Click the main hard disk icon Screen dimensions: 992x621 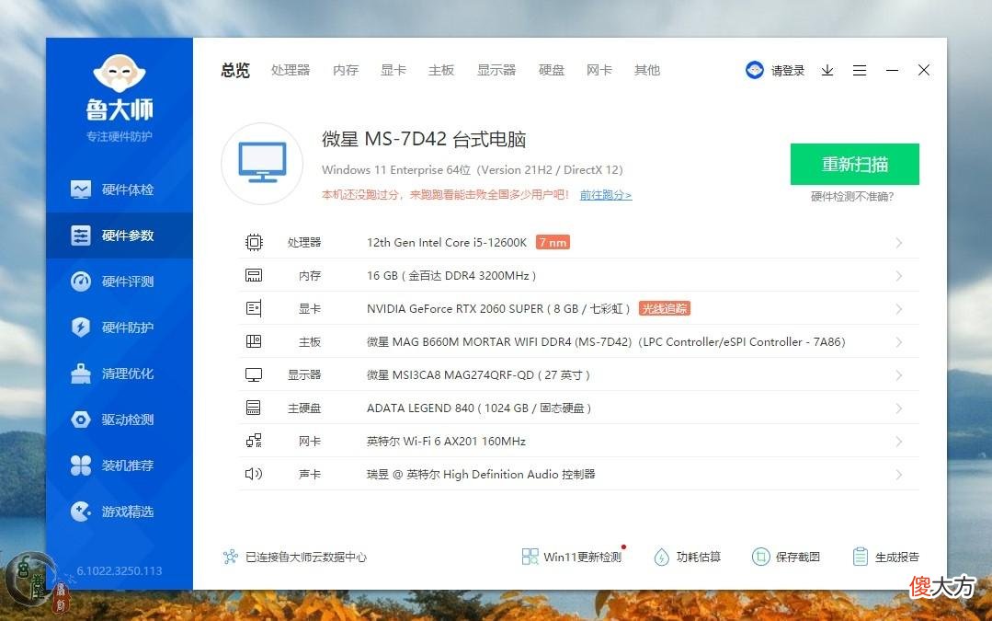tap(254, 408)
